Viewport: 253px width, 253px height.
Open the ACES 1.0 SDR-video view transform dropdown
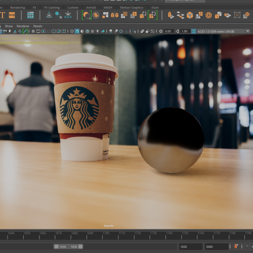click(224, 31)
